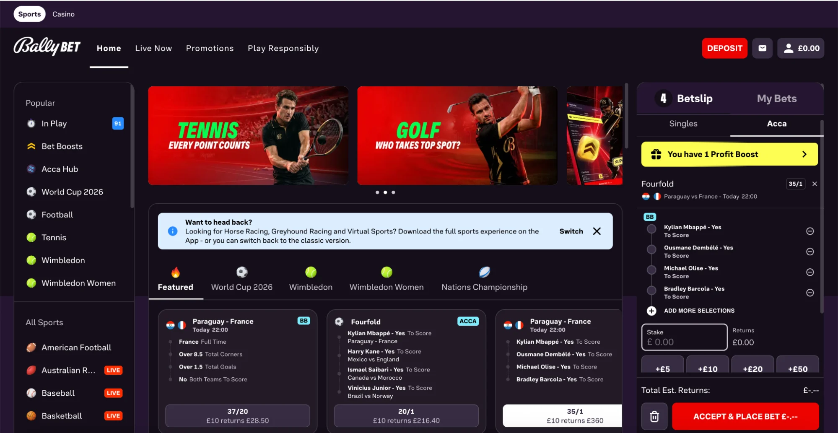Open the Golf Who Takes Top Spot banner

457,135
